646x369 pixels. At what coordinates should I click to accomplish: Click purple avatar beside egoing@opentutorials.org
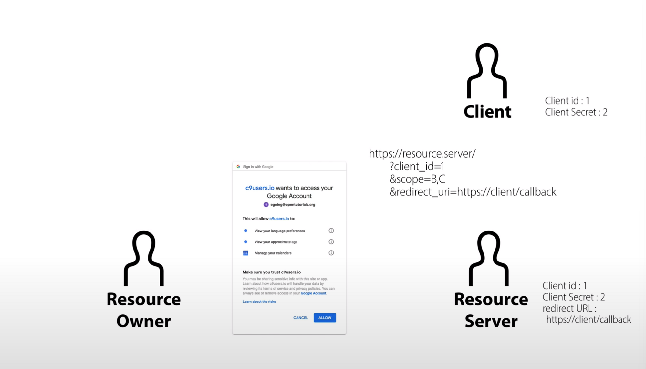click(x=266, y=204)
